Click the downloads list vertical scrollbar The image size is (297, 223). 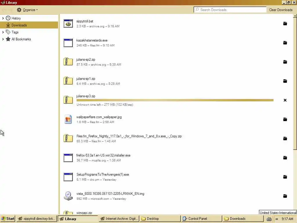295,83
